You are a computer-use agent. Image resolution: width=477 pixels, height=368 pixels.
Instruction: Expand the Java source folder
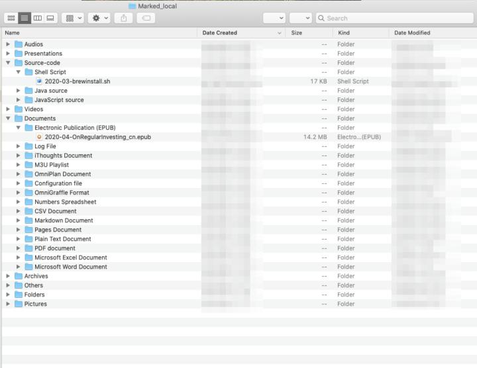coord(19,91)
